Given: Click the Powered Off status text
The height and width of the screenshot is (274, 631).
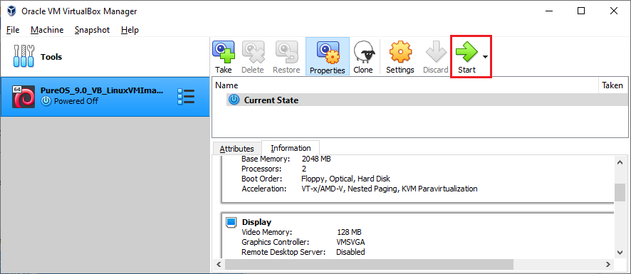Looking at the screenshot, I should click(x=75, y=101).
